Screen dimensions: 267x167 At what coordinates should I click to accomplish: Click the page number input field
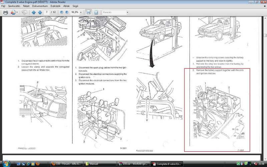(x=47, y=12)
